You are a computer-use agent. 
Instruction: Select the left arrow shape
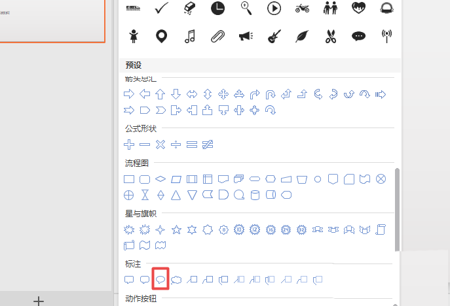pos(145,94)
